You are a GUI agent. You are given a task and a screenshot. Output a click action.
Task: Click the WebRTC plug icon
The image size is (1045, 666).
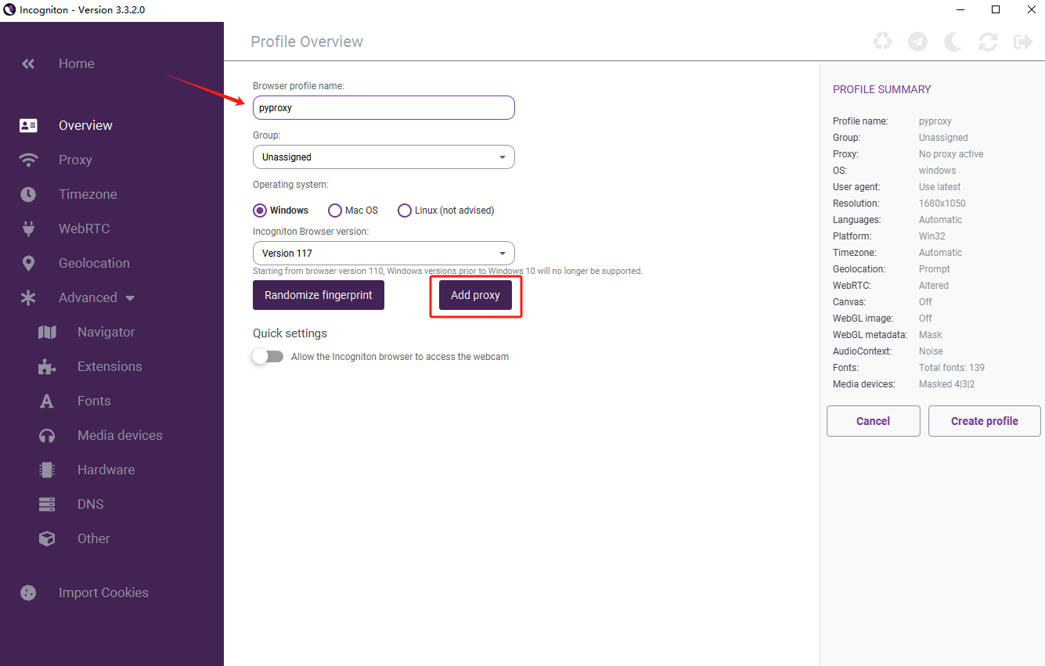(x=28, y=229)
